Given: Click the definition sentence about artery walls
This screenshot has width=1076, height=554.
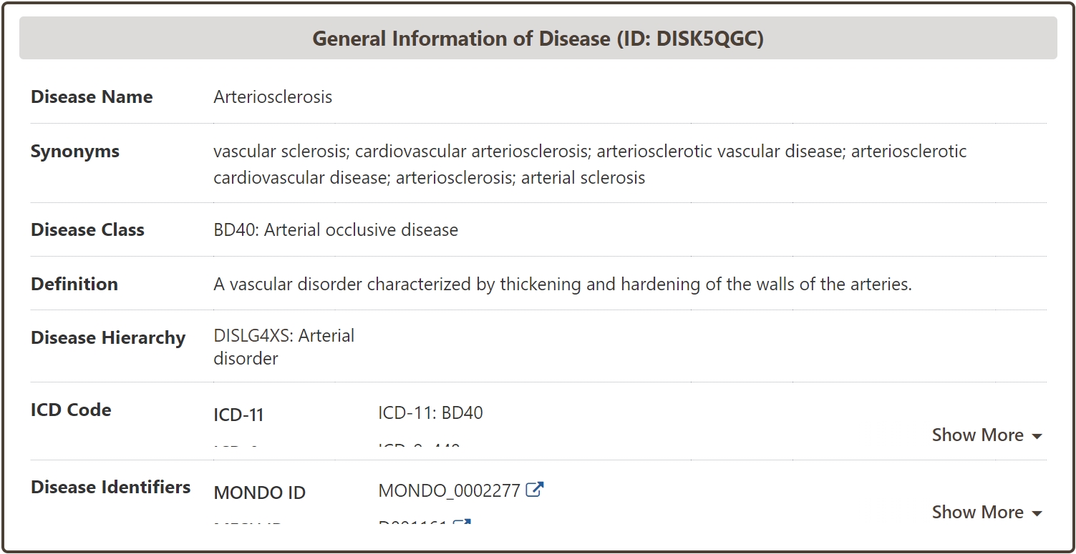Looking at the screenshot, I should pos(562,285).
